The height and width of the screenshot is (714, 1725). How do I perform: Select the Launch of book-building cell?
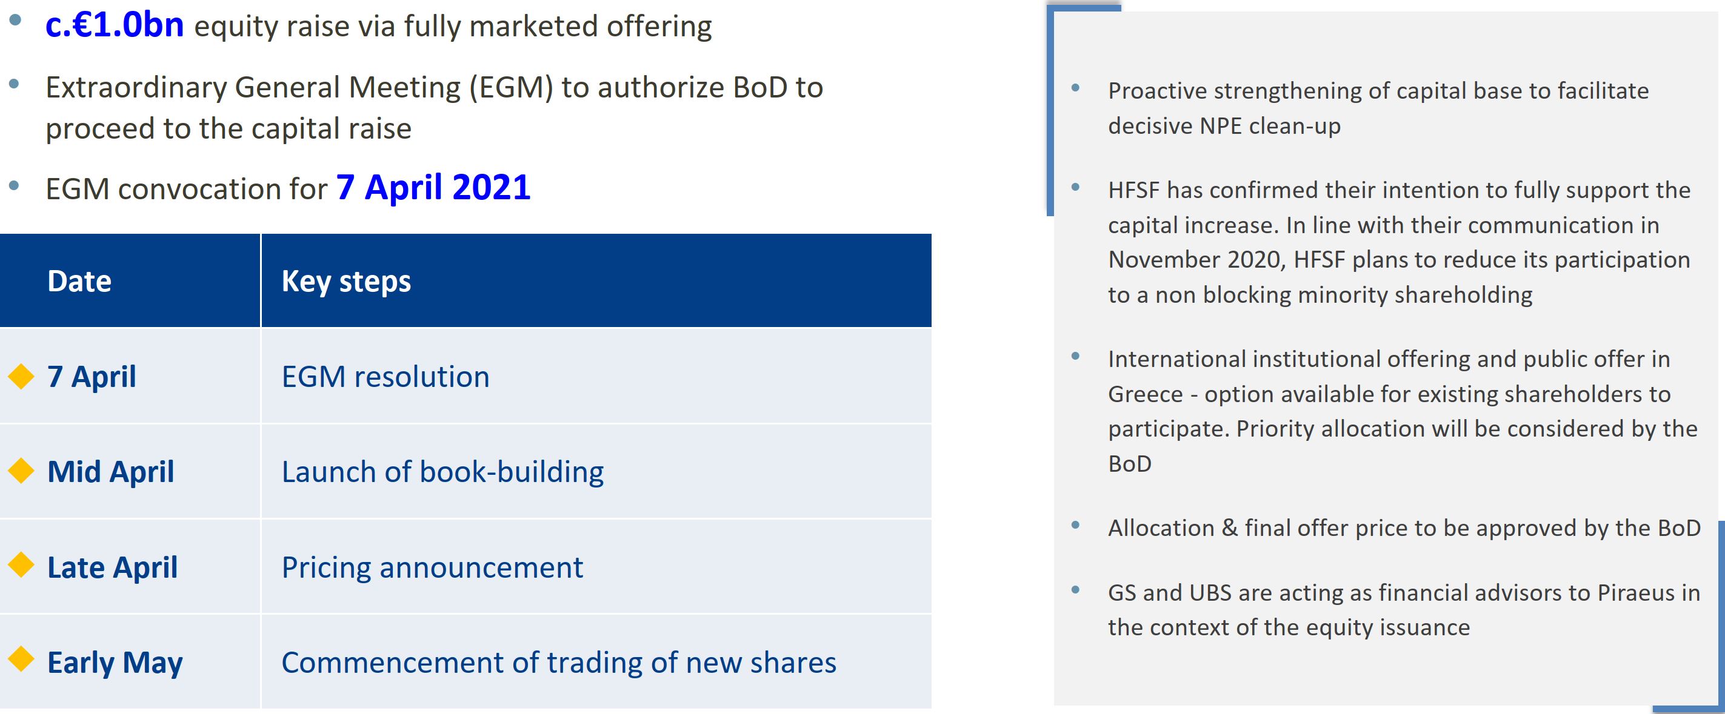tap(442, 472)
